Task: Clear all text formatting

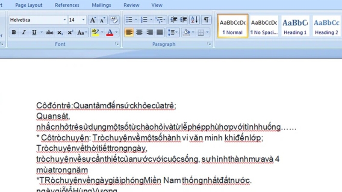Action: (x=114, y=20)
